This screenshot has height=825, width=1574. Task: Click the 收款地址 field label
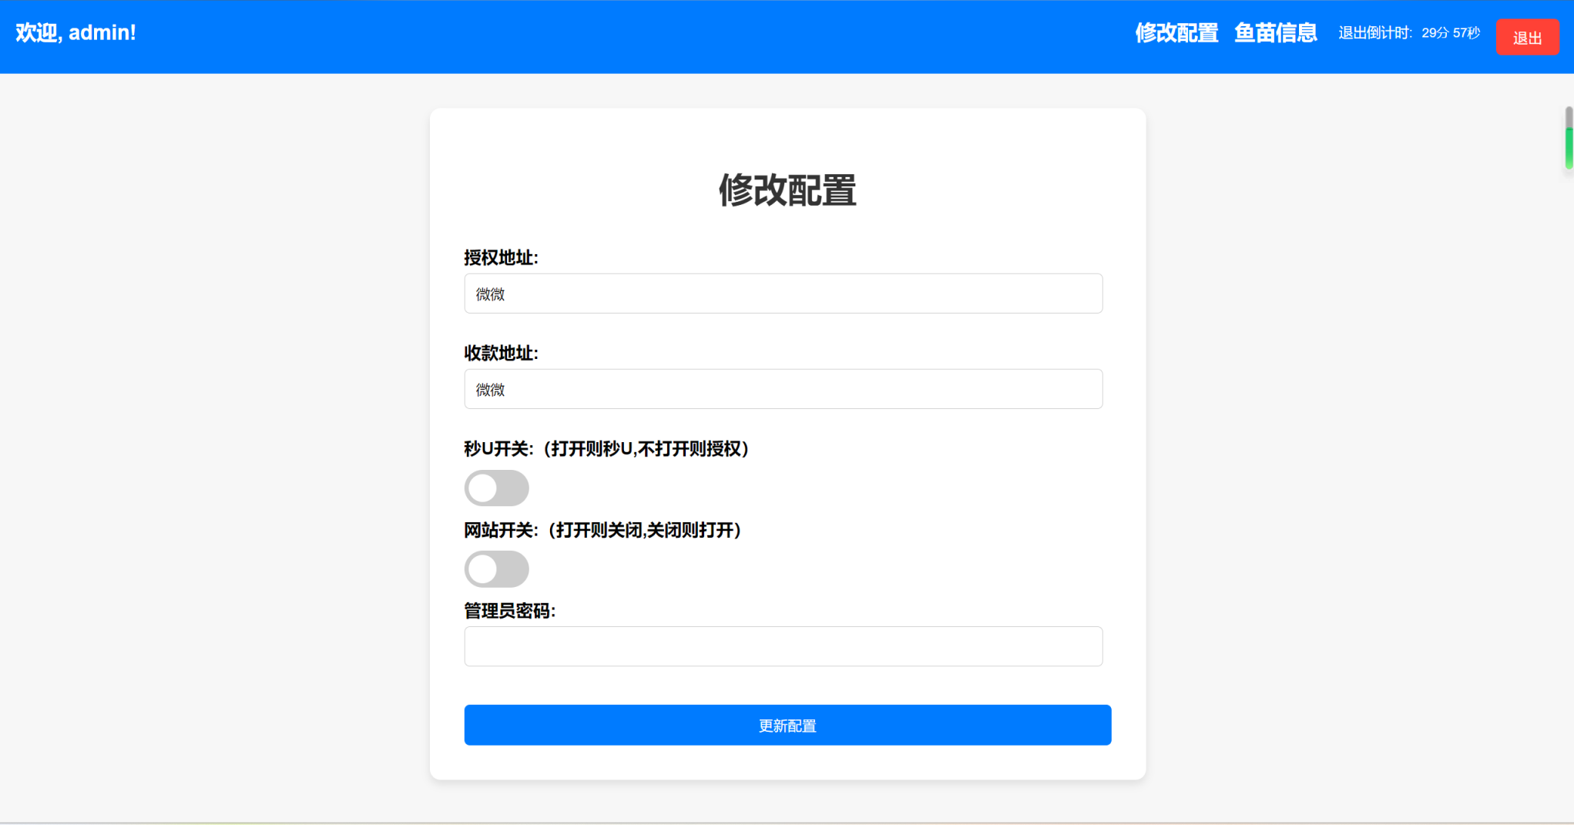pos(502,354)
